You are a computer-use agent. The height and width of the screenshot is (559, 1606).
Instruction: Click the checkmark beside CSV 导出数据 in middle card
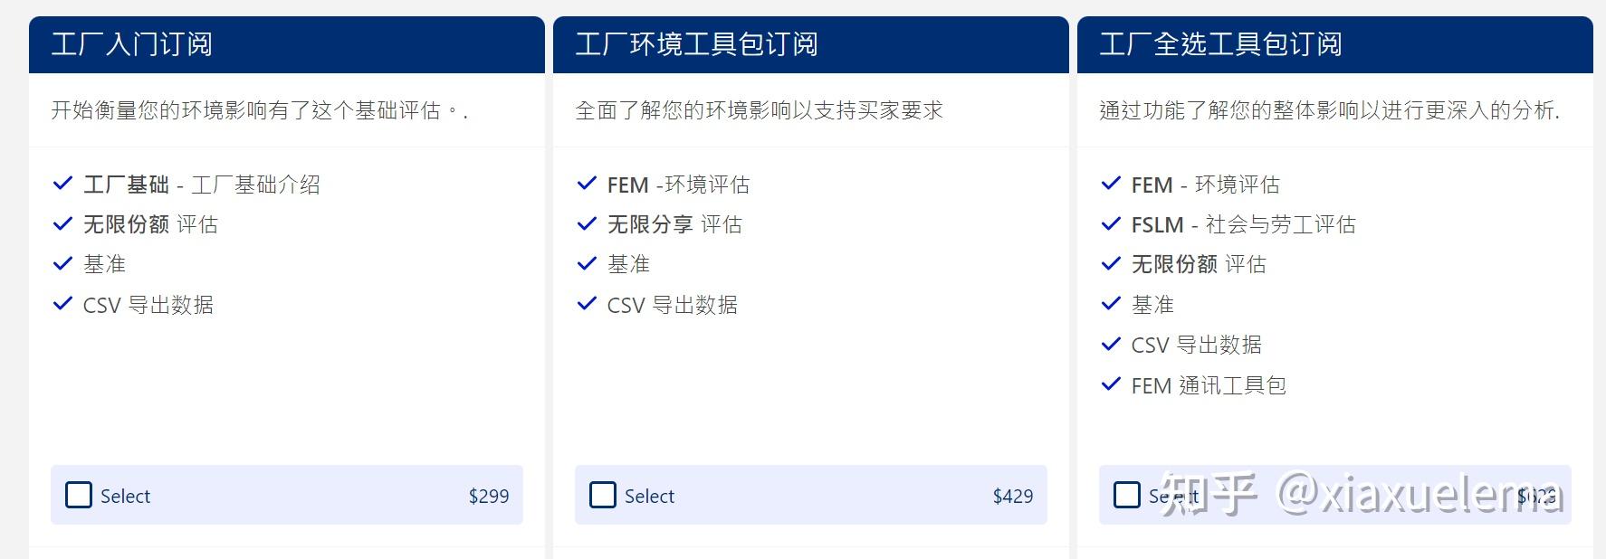click(x=585, y=303)
